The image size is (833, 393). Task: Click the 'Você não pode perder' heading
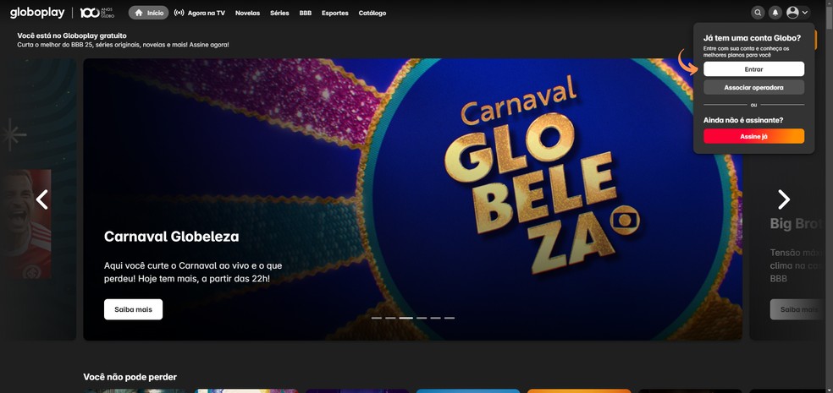130,377
